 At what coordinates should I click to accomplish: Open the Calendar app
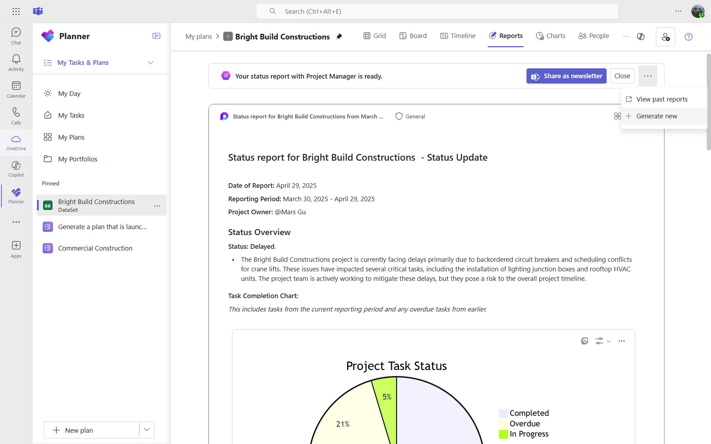tap(16, 89)
